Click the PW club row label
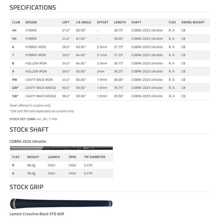The width and height of the screenshot is (220, 220). [x=14, y=80]
